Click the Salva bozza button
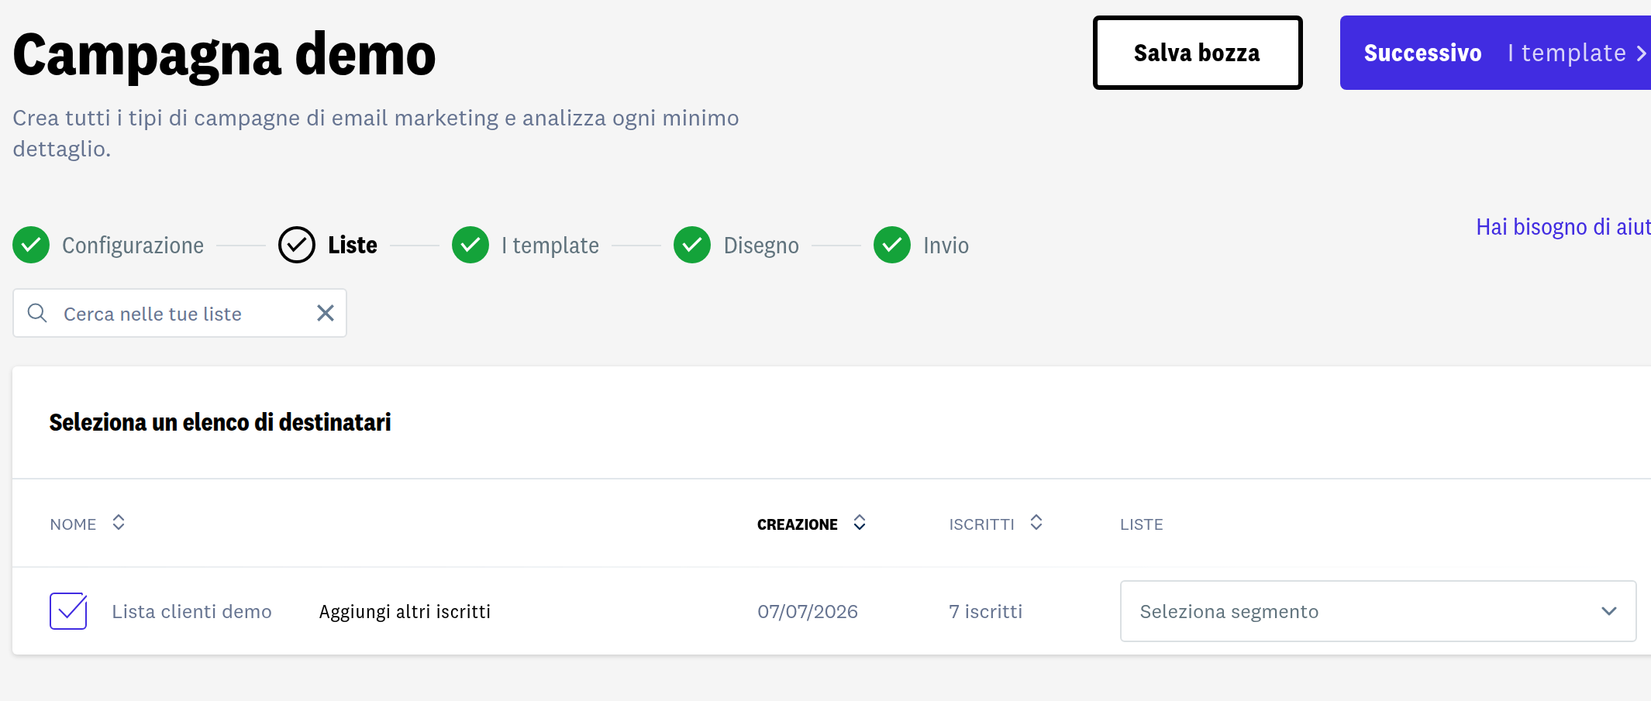 click(1198, 53)
